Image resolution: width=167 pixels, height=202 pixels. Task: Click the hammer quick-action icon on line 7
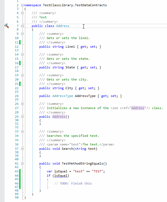[7, 26]
